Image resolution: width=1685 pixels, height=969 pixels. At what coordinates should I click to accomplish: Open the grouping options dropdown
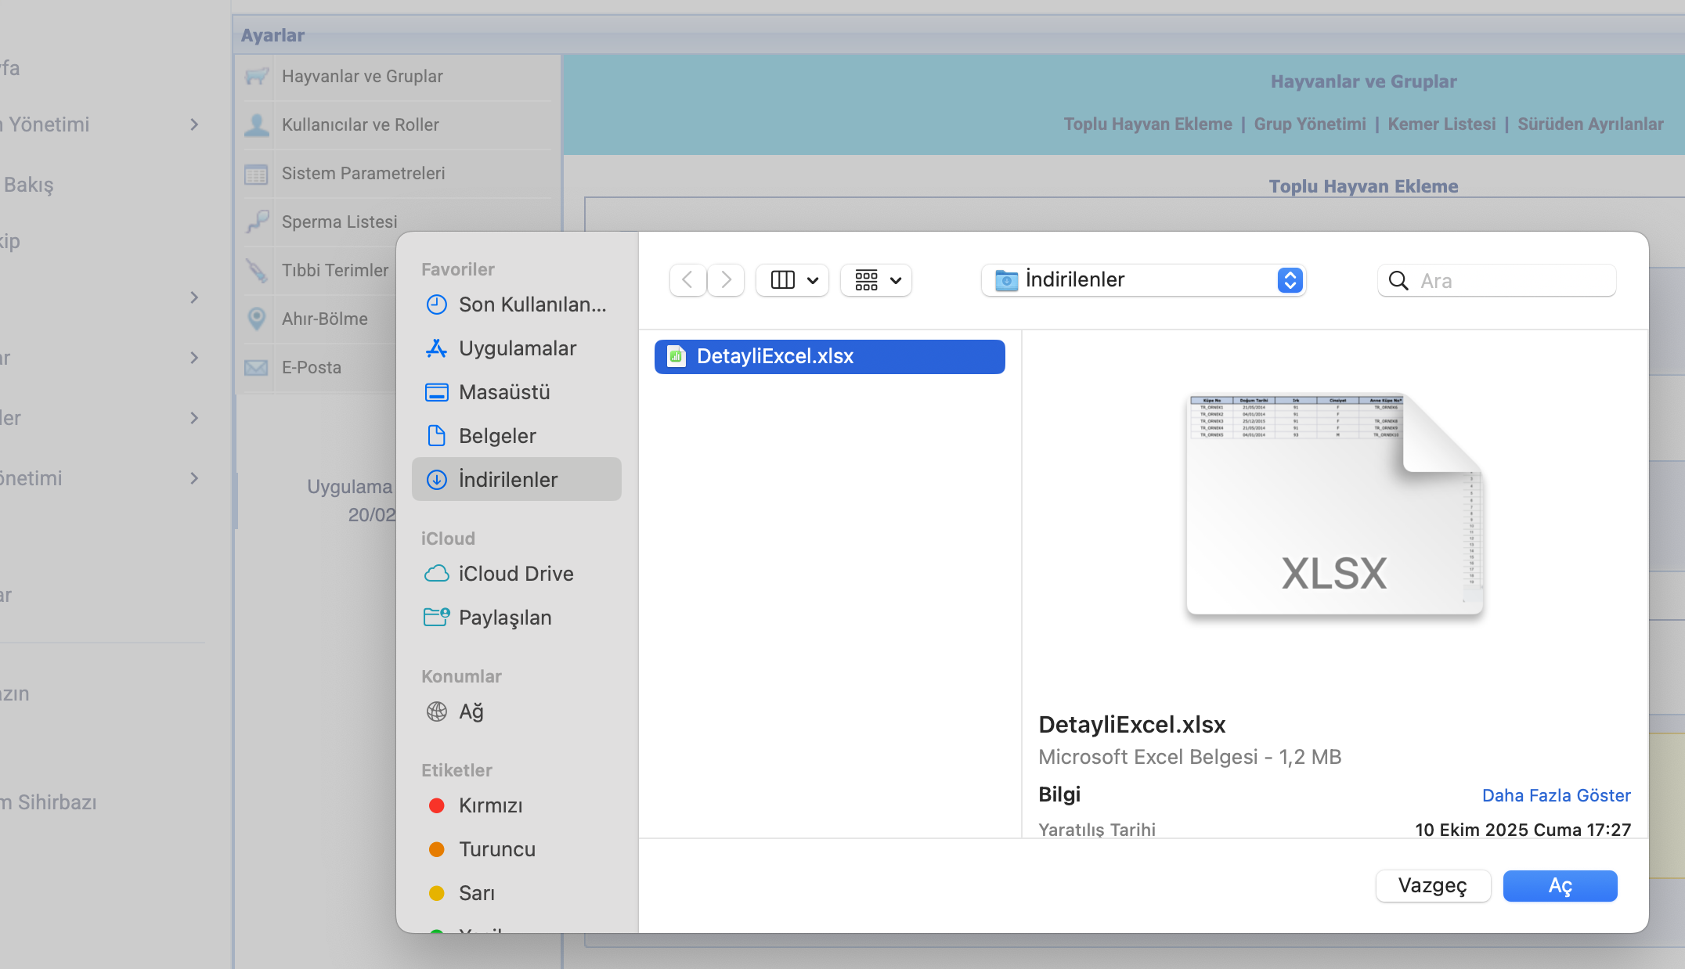[876, 280]
